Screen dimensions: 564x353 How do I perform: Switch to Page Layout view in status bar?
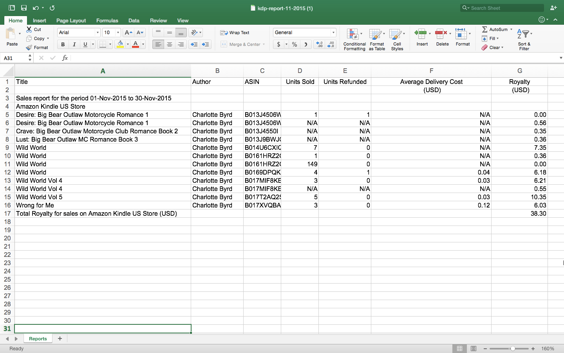point(474,348)
